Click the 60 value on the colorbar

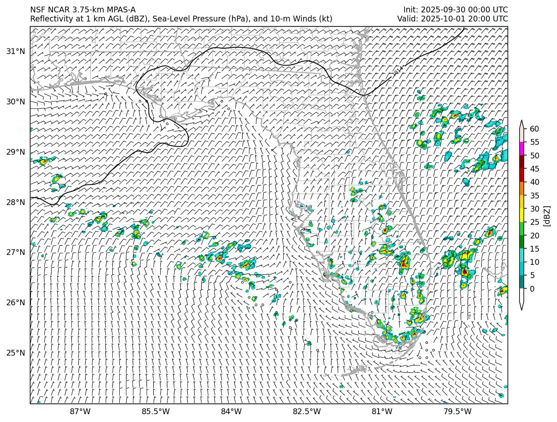point(534,129)
